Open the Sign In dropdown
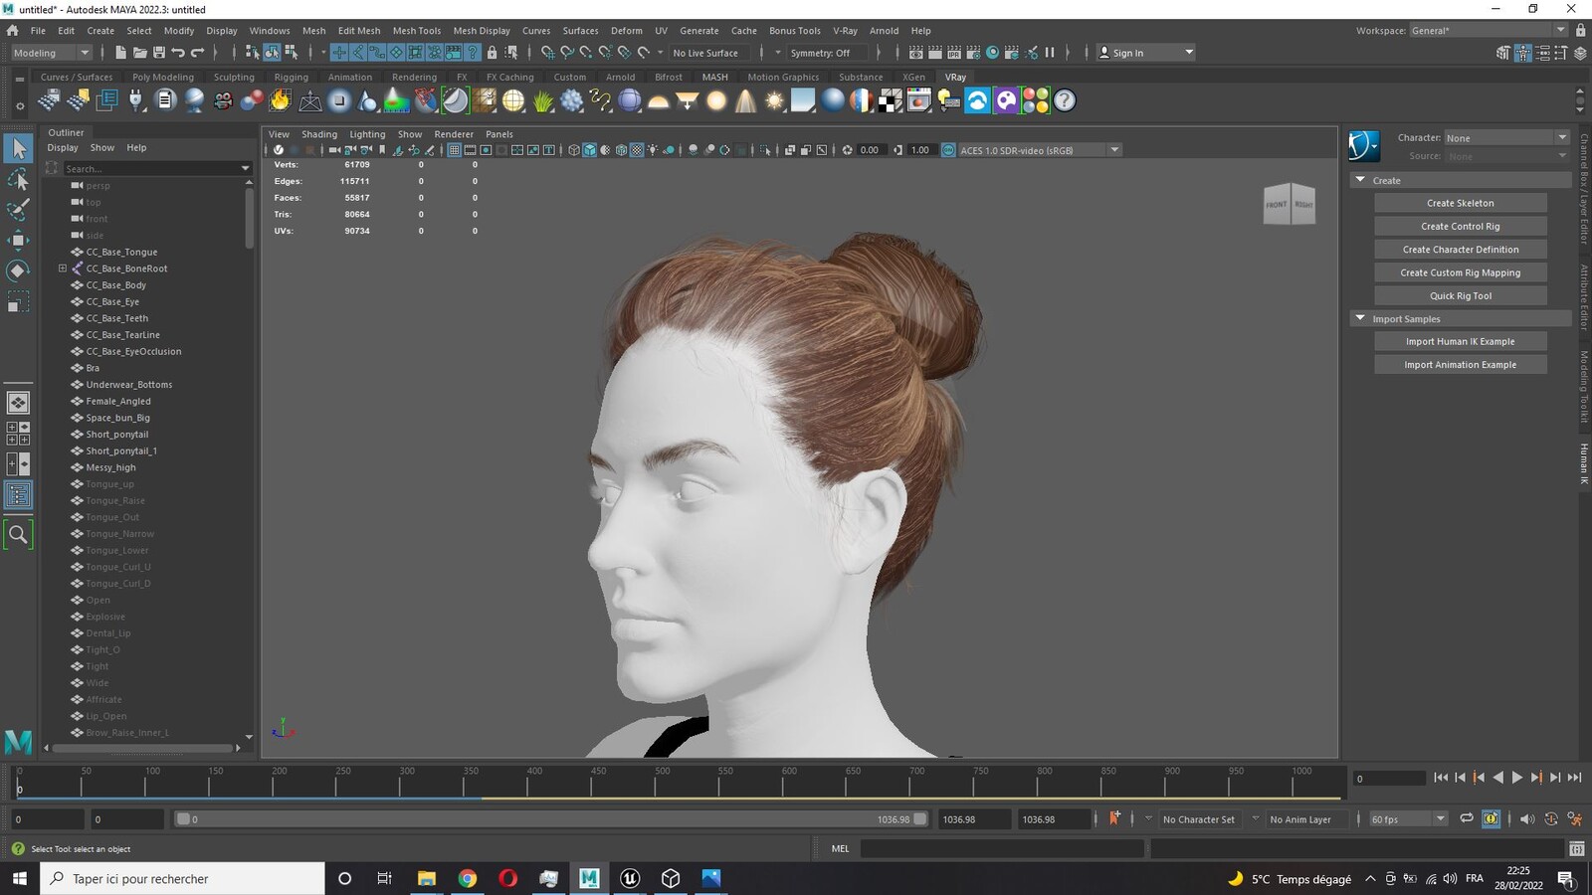This screenshot has height=895, width=1592. point(1146,53)
